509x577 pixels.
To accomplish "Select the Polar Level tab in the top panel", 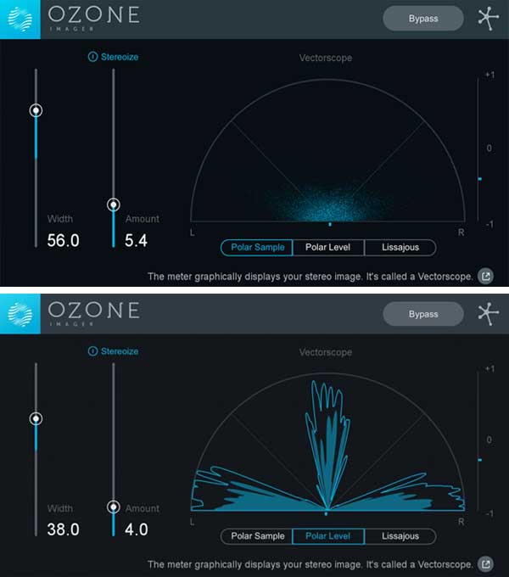I will point(328,247).
